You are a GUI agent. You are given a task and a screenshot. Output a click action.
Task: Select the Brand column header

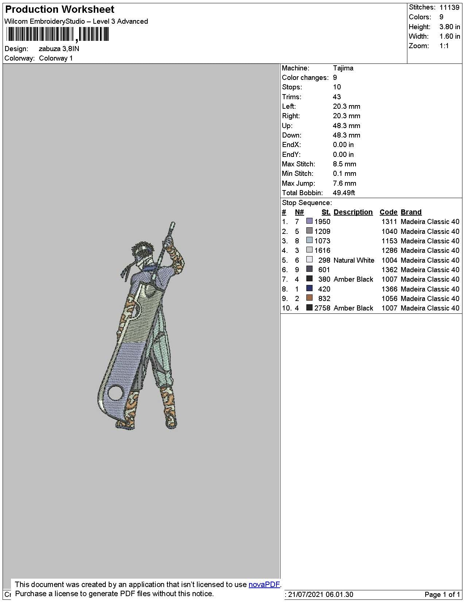point(411,212)
